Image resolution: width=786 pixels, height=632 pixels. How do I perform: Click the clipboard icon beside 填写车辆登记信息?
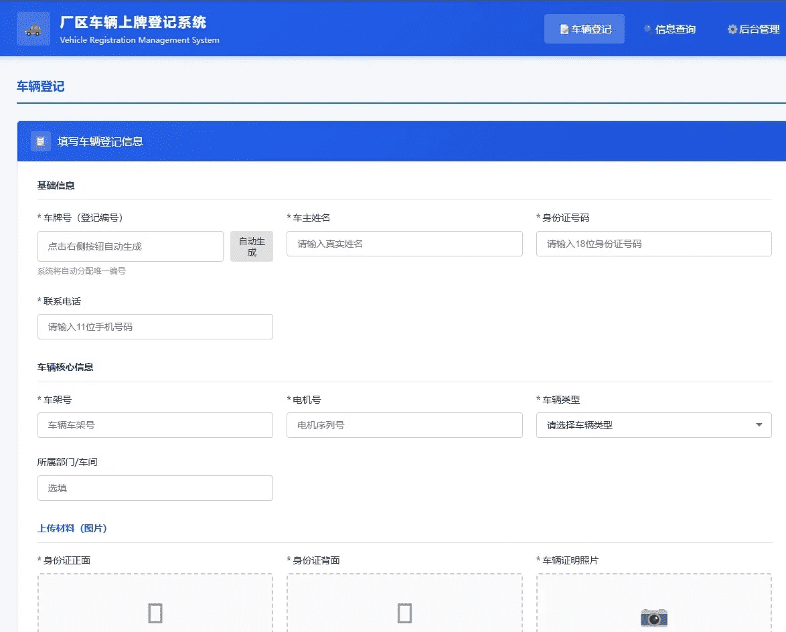coord(41,141)
